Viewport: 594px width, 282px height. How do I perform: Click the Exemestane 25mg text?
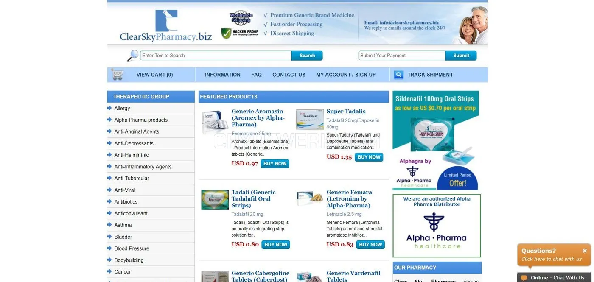point(251,134)
